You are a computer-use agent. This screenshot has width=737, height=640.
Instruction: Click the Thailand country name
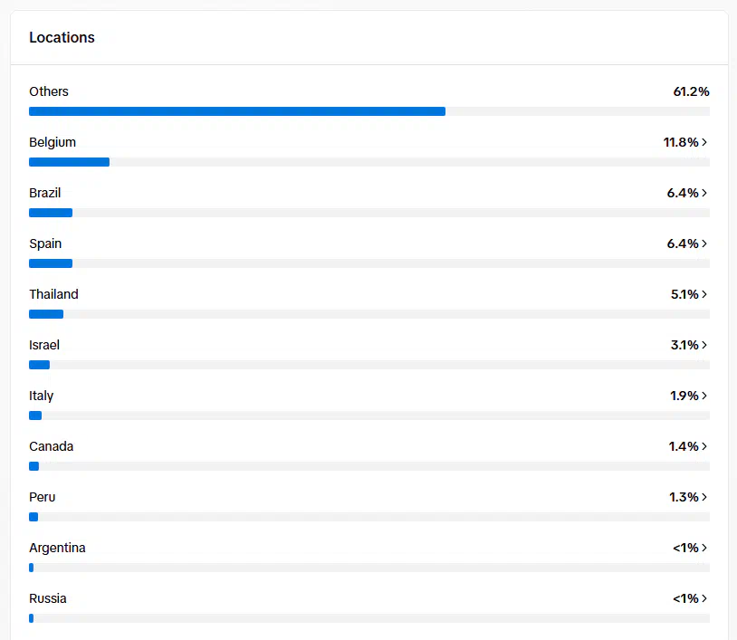click(x=53, y=294)
